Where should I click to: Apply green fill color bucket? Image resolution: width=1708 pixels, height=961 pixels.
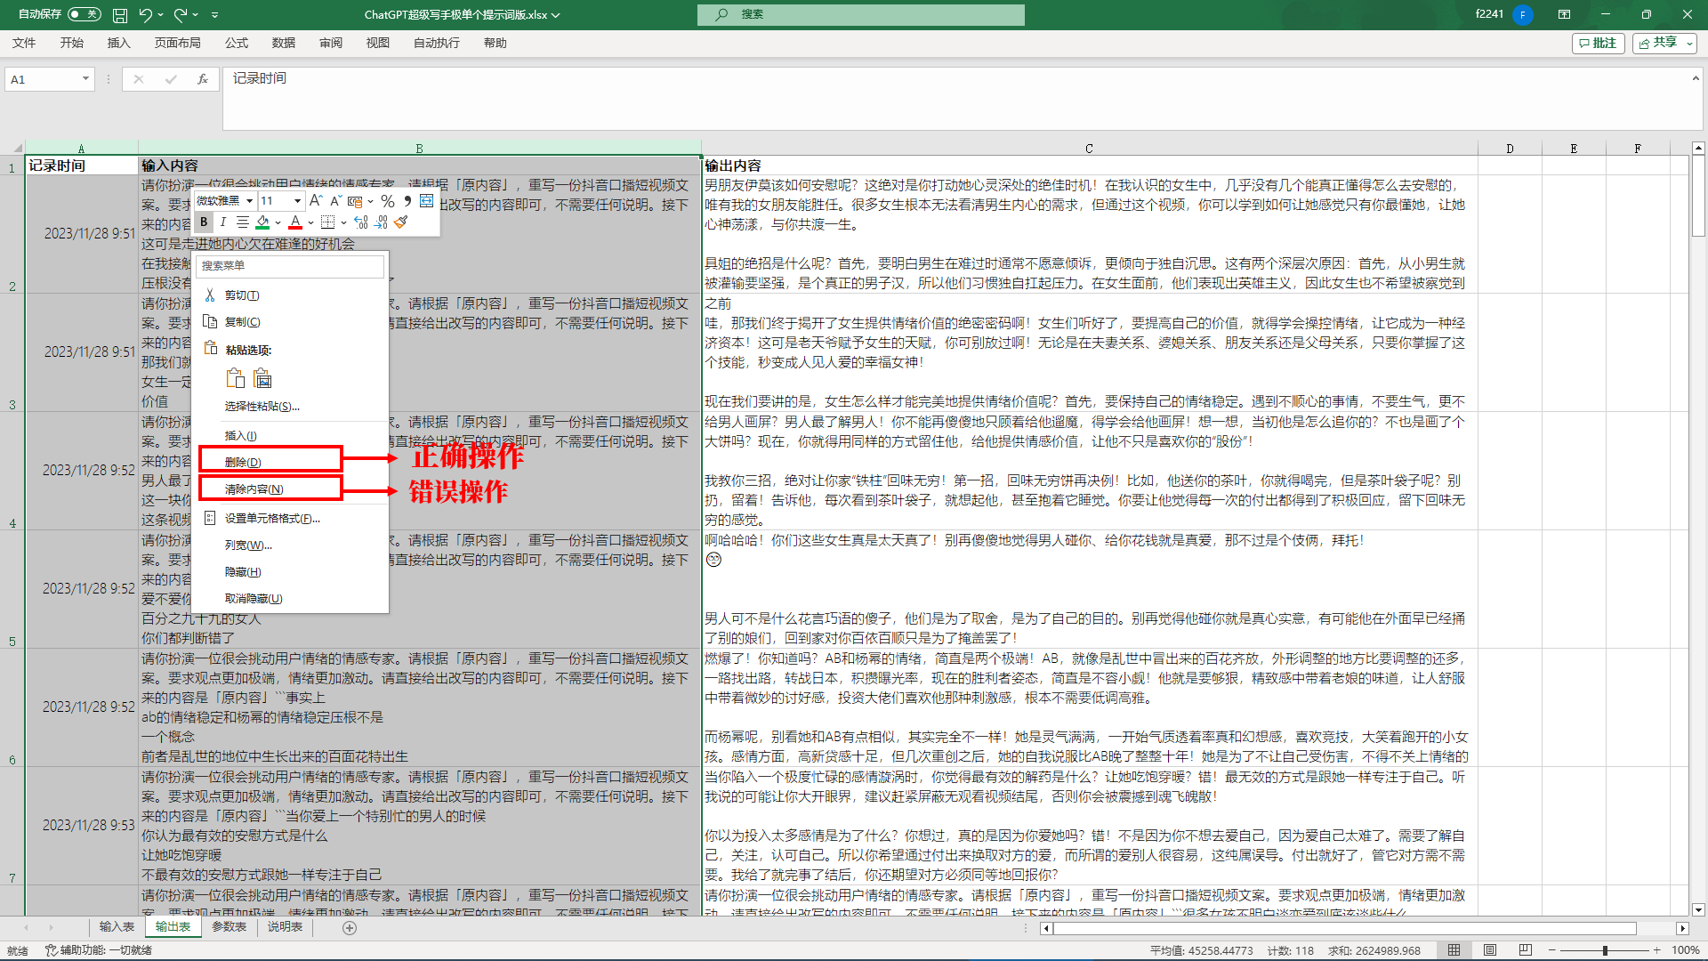coord(262,222)
